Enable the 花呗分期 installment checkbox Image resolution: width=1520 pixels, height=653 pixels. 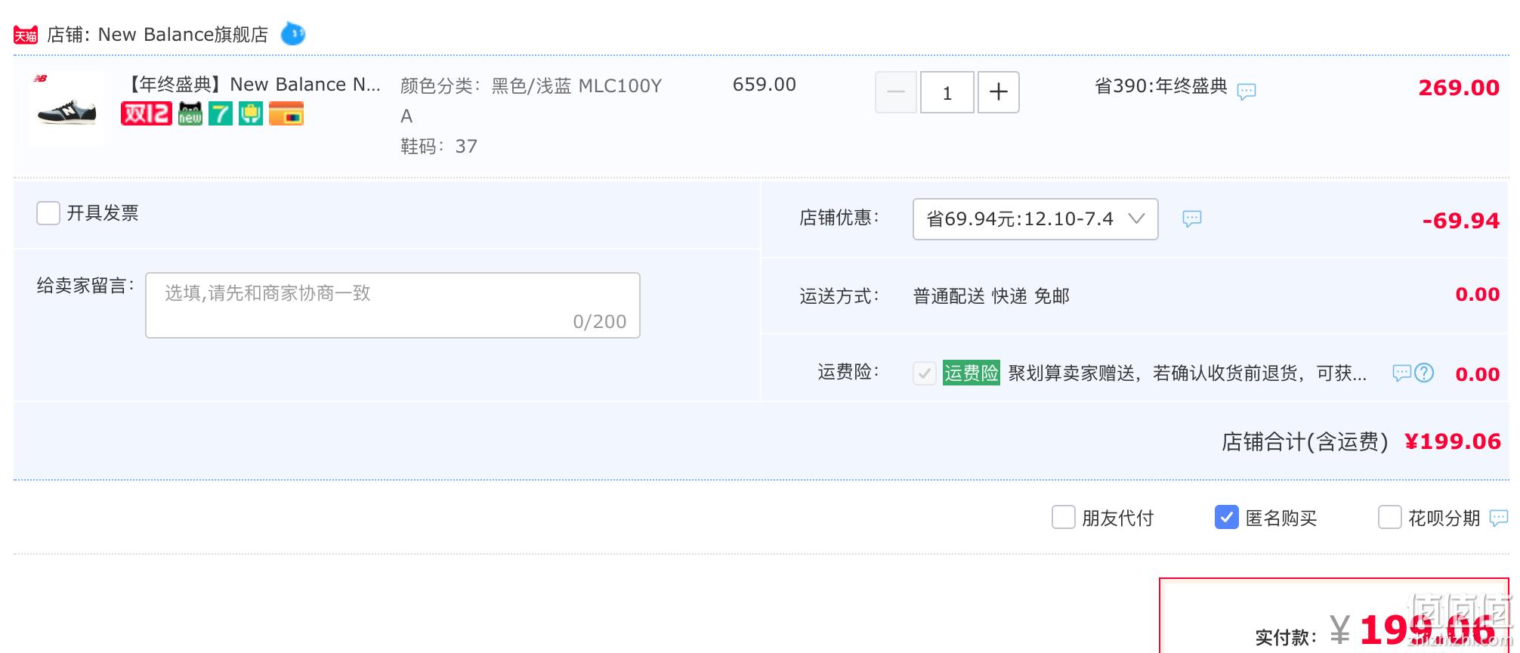[1390, 518]
